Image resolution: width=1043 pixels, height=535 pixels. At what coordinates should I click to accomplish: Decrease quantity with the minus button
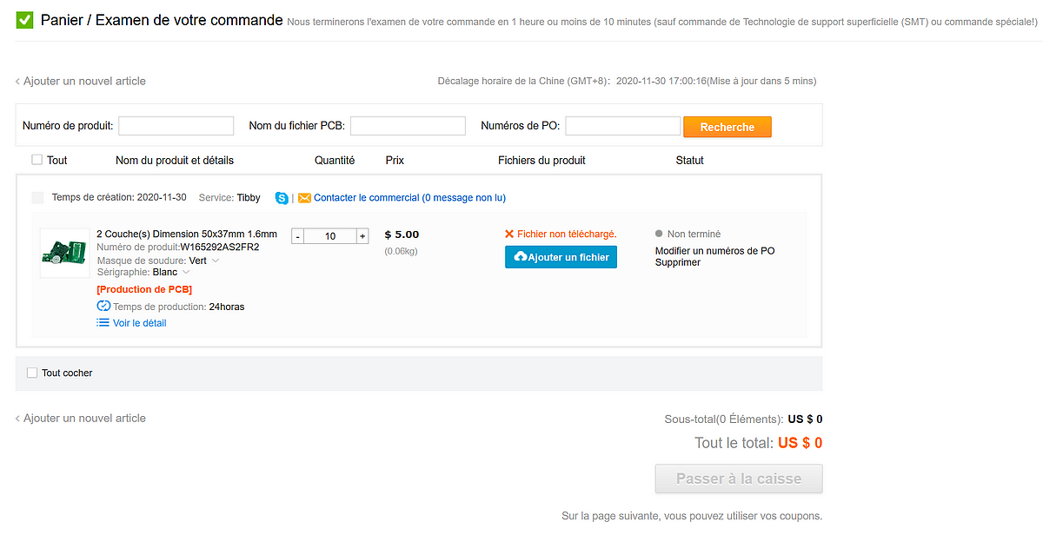[297, 236]
